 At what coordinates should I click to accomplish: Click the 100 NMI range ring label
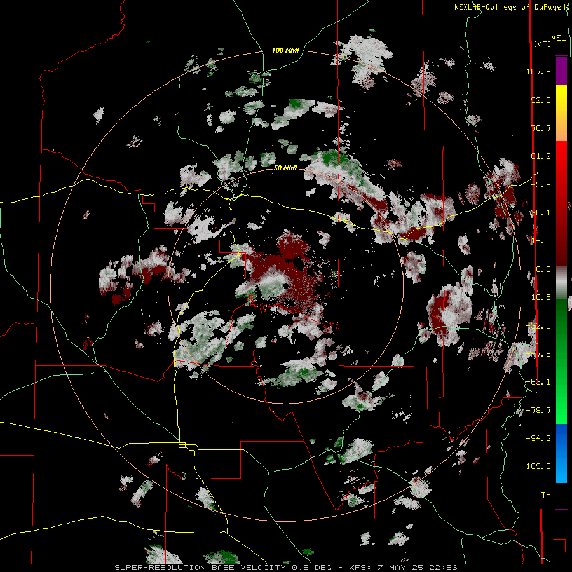[285, 50]
